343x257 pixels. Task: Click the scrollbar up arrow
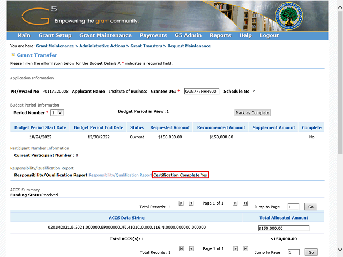pos(340,7)
